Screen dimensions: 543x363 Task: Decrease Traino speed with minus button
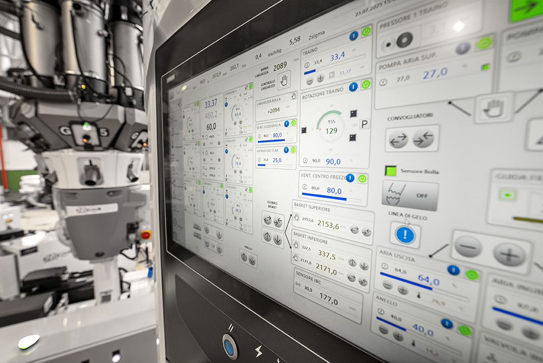pos(310,80)
